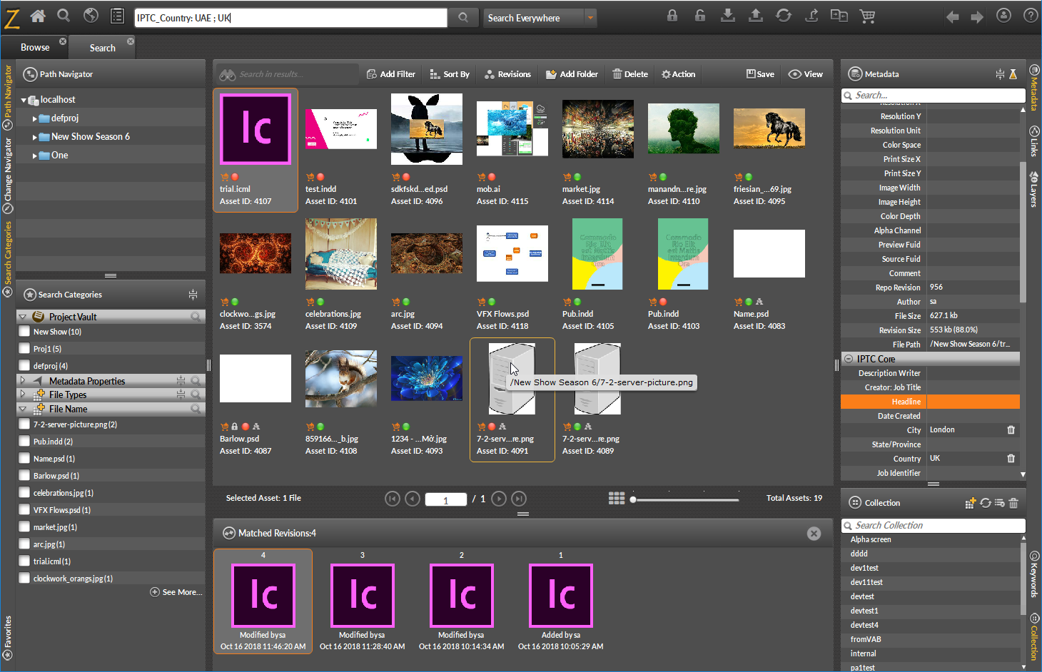Screen dimensions: 1042x672
Task: Open the Layers side tab
Action: 1034,190
